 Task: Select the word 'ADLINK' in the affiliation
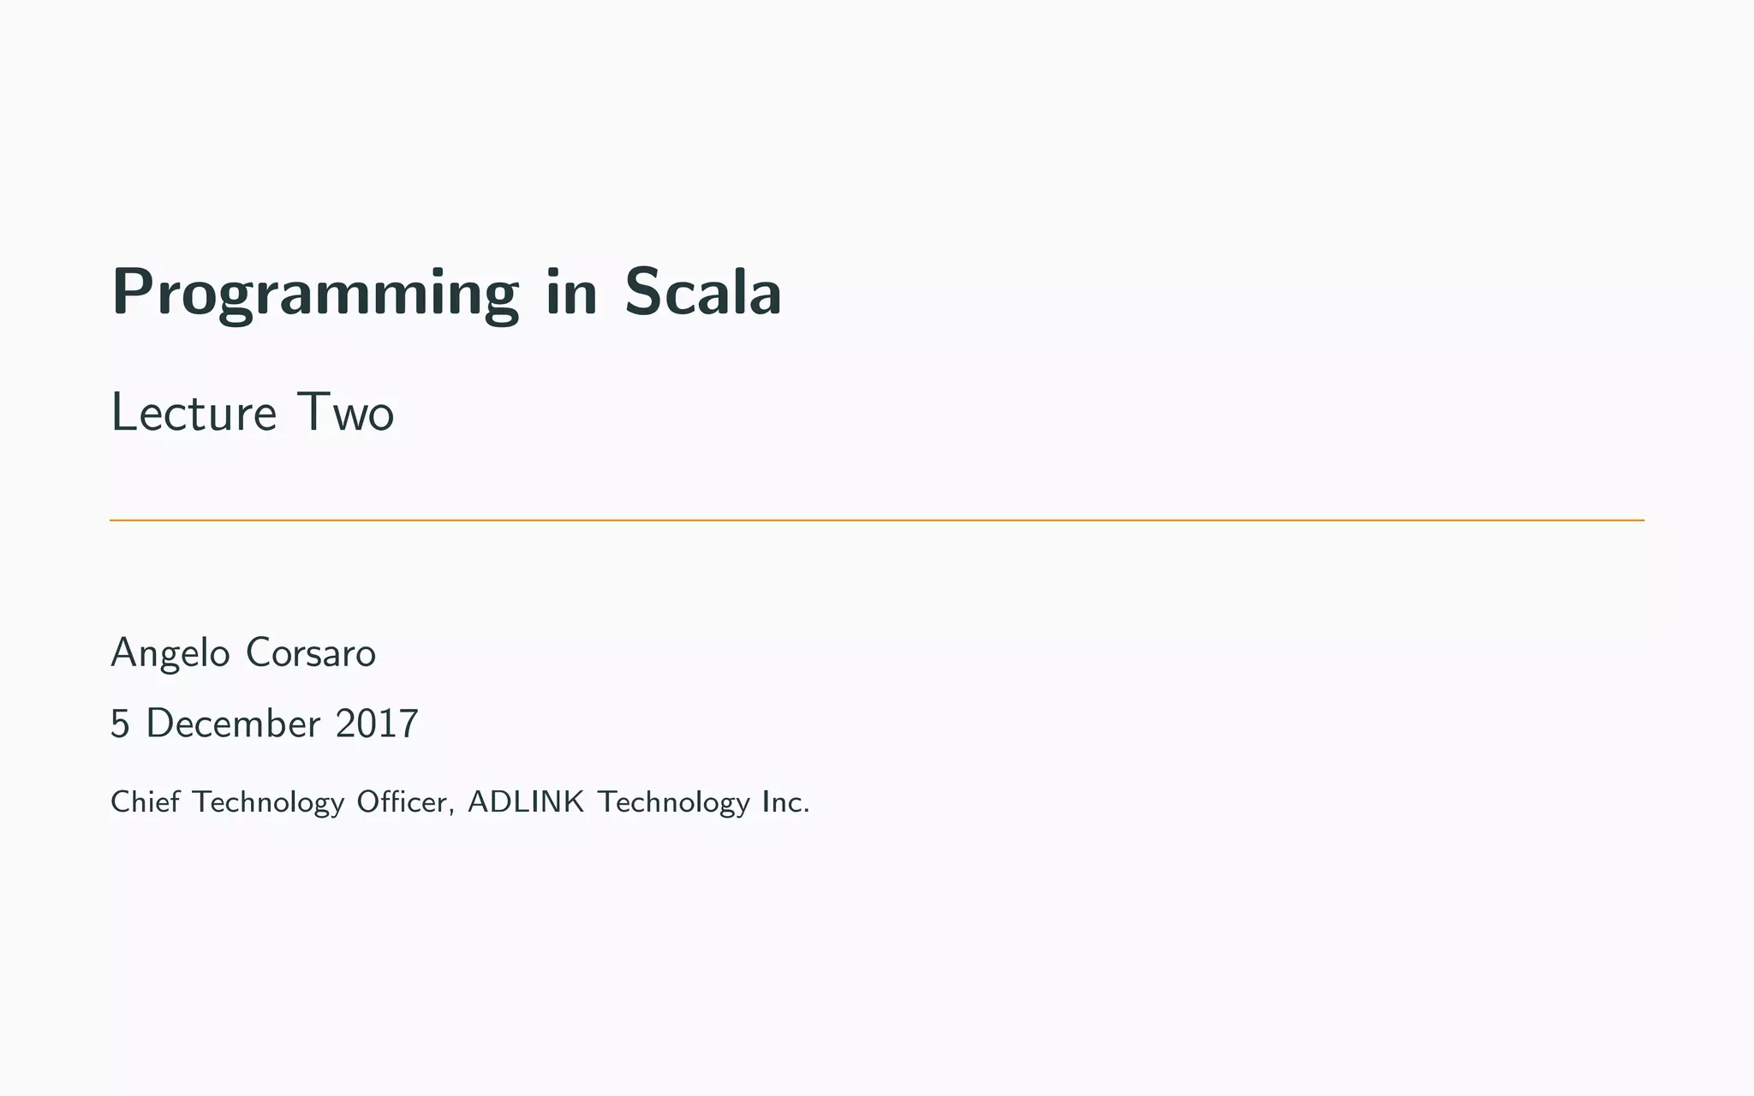coord(526,801)
